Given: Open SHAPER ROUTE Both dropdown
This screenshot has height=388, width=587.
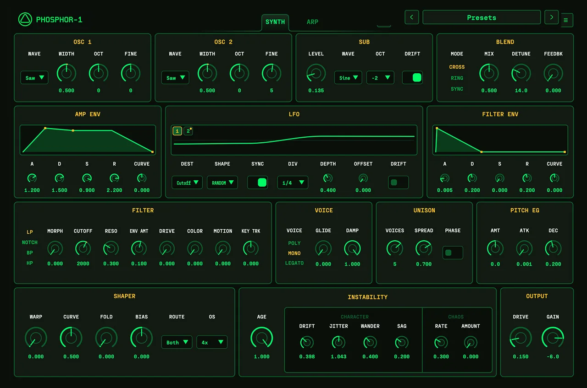Looking at the screenshot, I should pos(177,342).
